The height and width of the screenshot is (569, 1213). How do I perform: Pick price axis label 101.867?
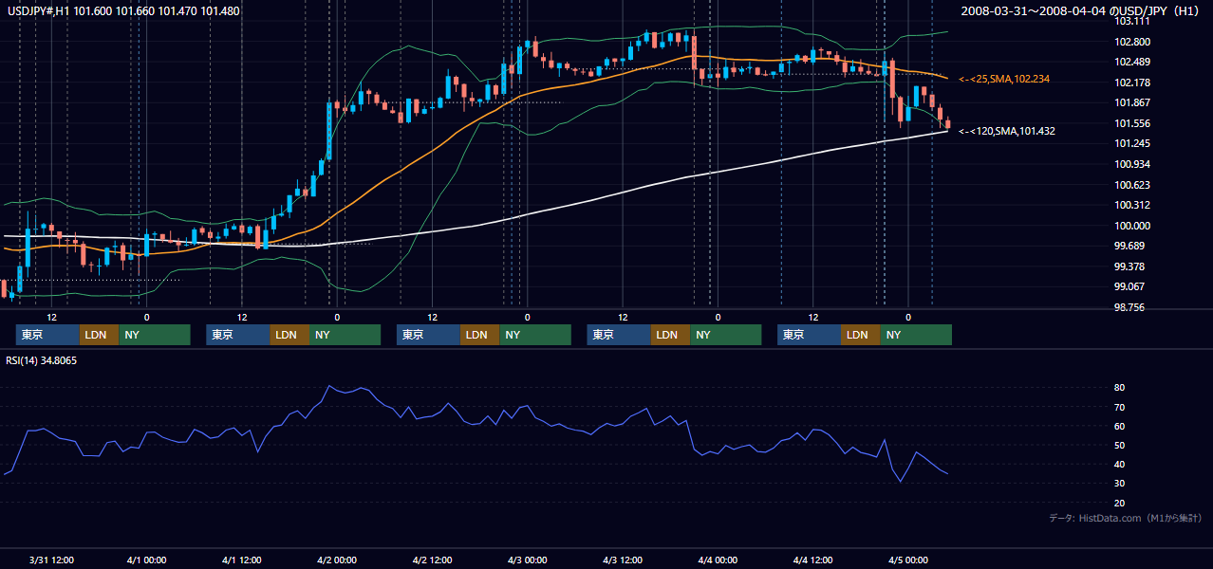tap(1132, 103)
